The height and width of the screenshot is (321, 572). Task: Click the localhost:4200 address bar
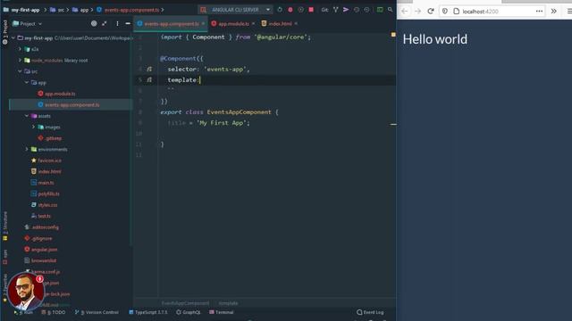click(x=492, y=12)
